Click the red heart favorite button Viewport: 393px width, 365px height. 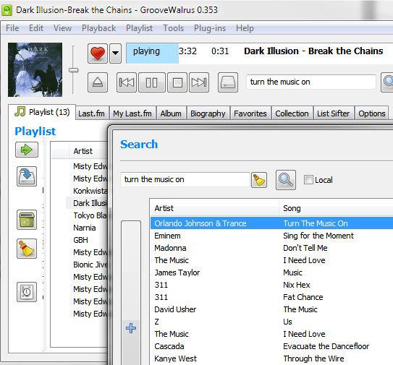98,53
